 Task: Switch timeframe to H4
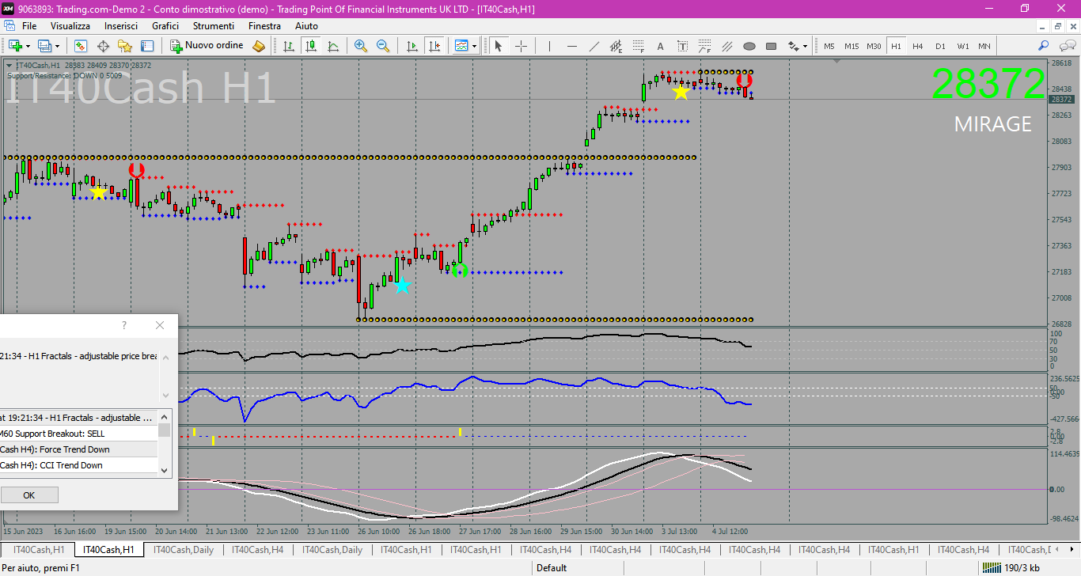[x=918, y=46]
